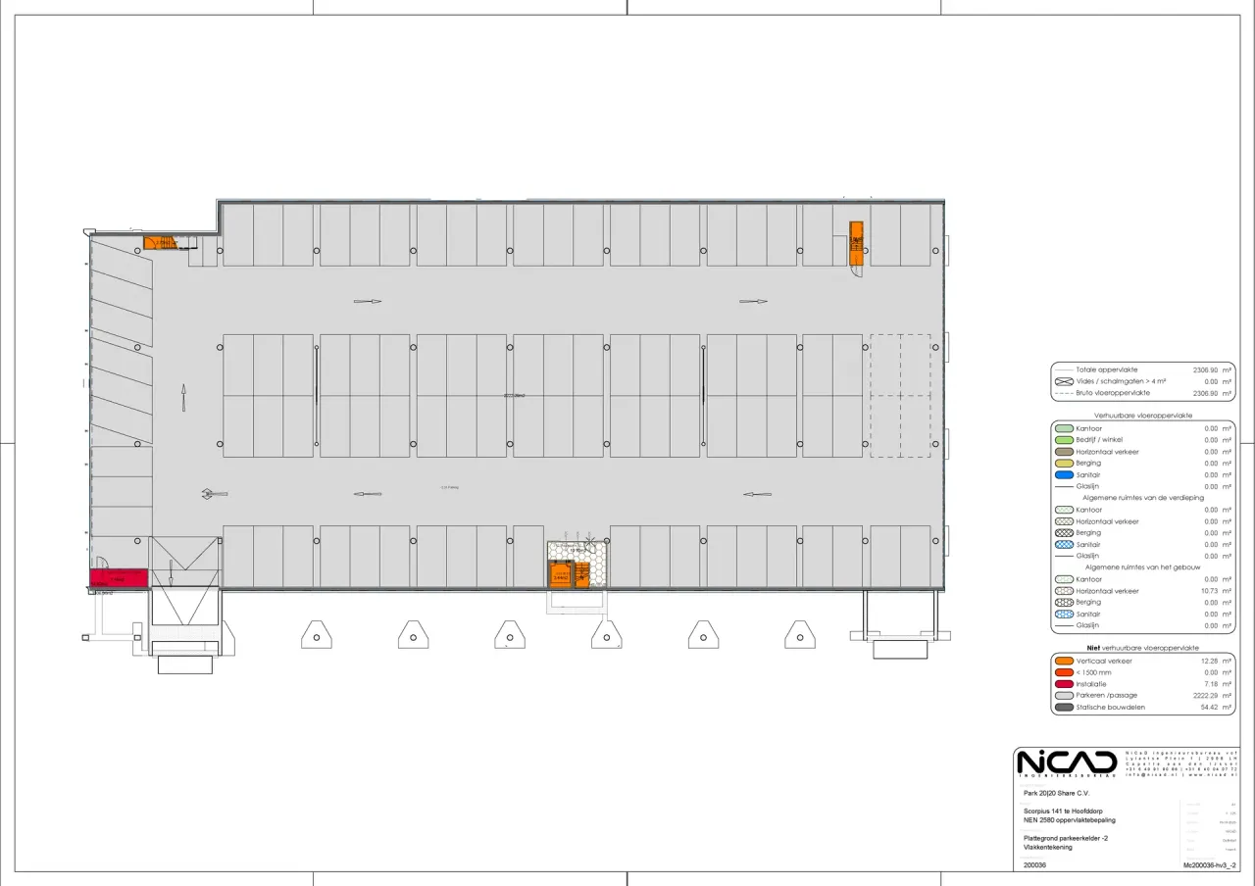Click the project number 200036
Image resolution: width=1255 pixels, height=886 pixels.
1034,865
